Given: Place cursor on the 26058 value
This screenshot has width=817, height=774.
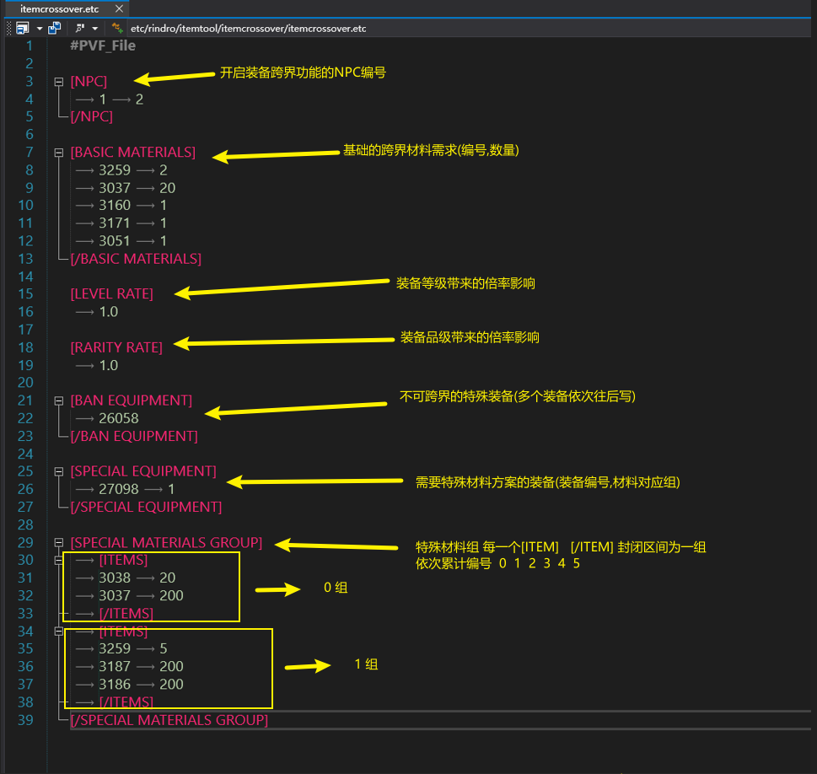Looking at the screenshot, I should (118, 418).
